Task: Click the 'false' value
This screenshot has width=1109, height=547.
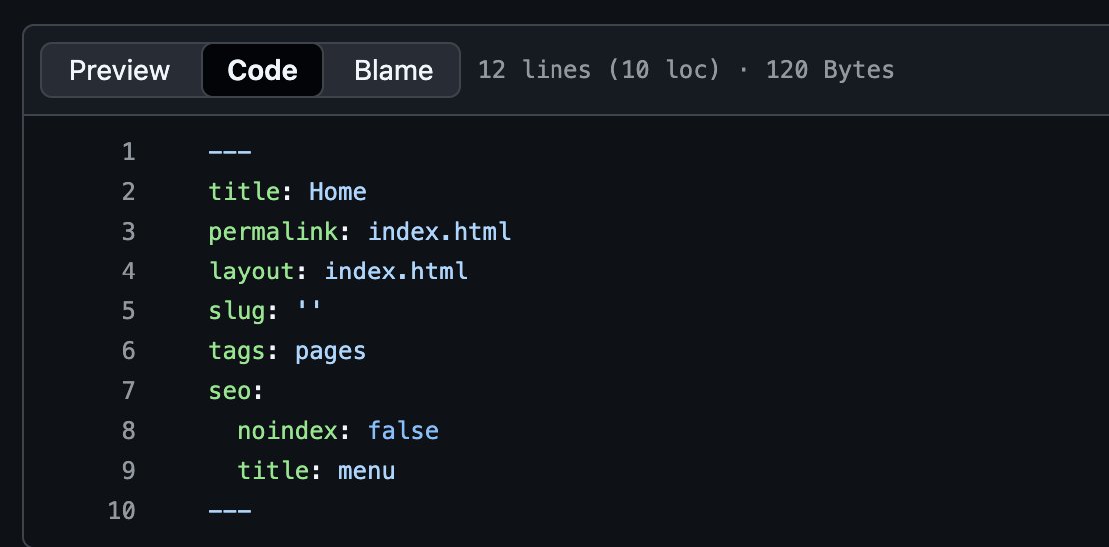Action: coord(403,431)
